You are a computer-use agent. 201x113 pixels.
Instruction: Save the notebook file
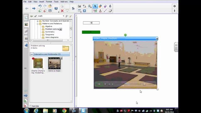pyautogui.click(x=50, y=11)
